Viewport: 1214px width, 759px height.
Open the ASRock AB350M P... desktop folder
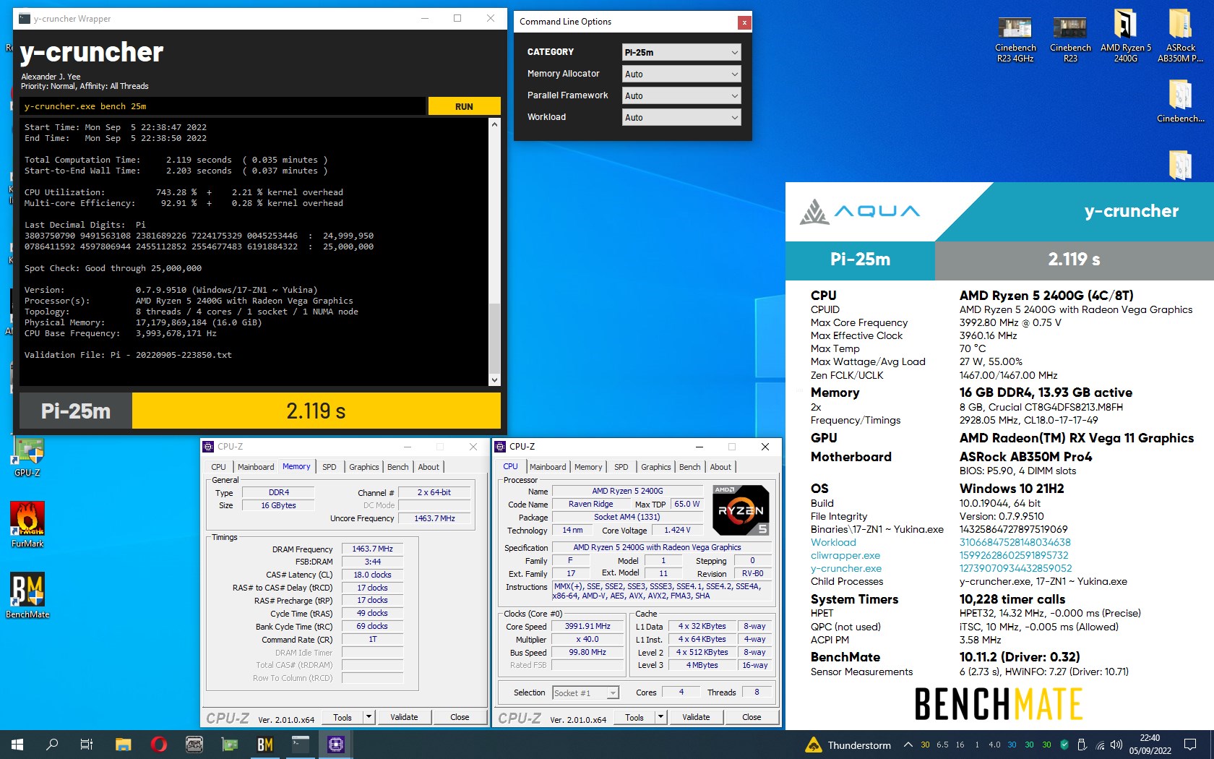pos(1180,36)
